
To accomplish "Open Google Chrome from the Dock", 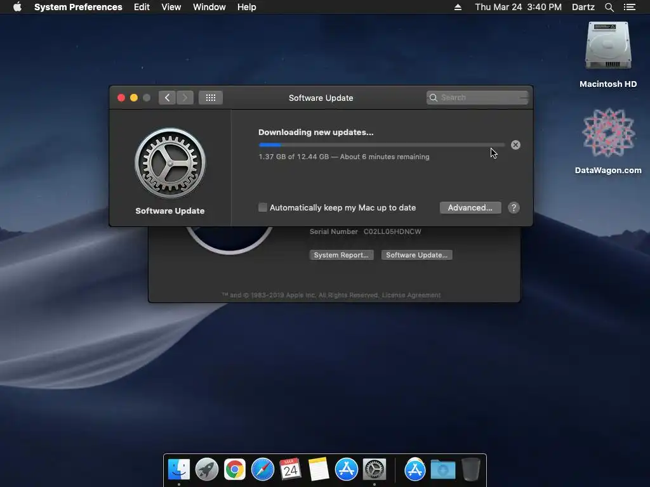I will pos(235,470).
